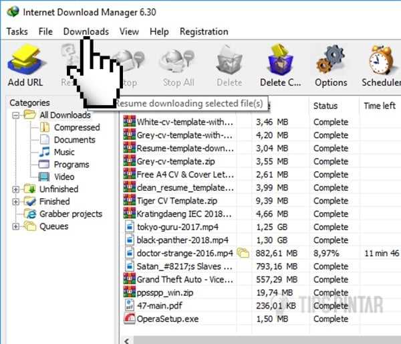Open the Help menu
Screen dimensions: 401x344
[x=159, y=31]
